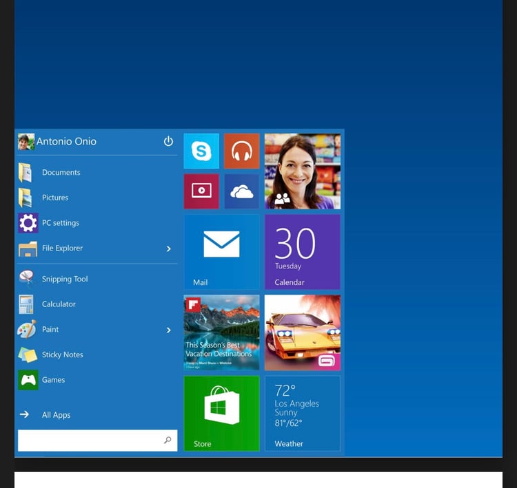Viewport: 517px width, 488px height.
Task: Click the Antonio Onio user avatar
Action: click(x=26, y=142)
